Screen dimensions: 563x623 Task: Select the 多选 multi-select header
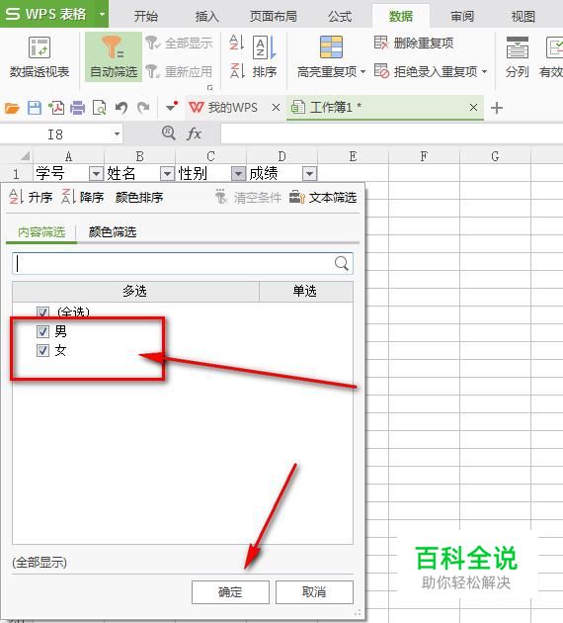135,291
